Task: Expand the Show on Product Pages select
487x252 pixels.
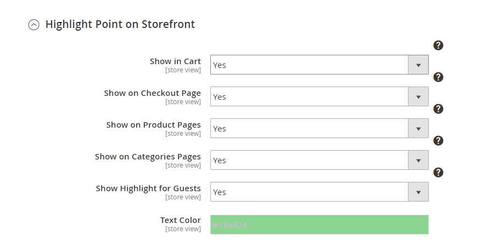Action: [x=319, y=128]
